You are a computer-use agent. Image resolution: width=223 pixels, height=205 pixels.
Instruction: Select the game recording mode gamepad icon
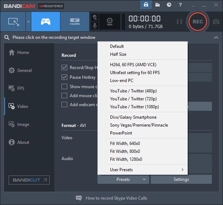point(46,22)
